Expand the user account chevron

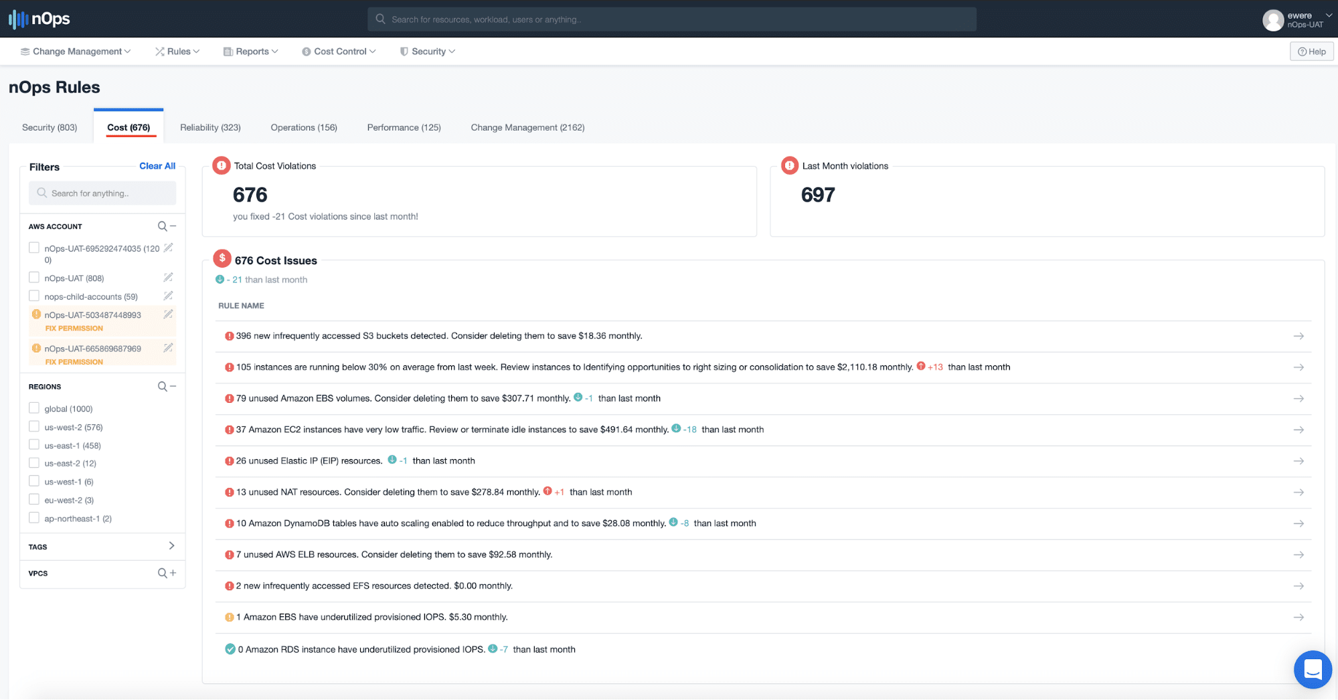tap(1329, 15)
